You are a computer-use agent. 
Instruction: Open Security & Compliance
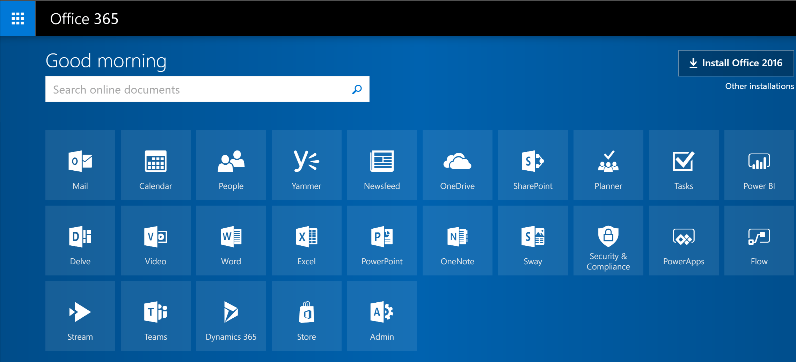click(608, 241)
